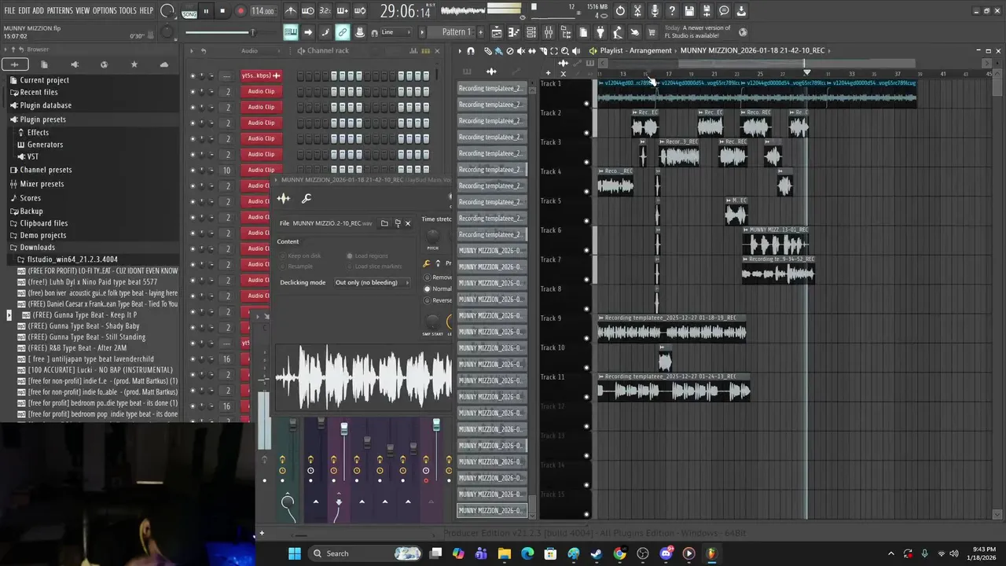Toggle mute light on Track 4
This screenshot has width=1006, height=566.
click(586, 192)
